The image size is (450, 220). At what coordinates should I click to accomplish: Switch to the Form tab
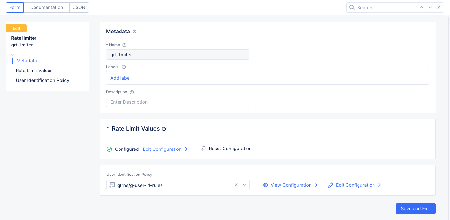pyautogui.click(x=15, y=7)
